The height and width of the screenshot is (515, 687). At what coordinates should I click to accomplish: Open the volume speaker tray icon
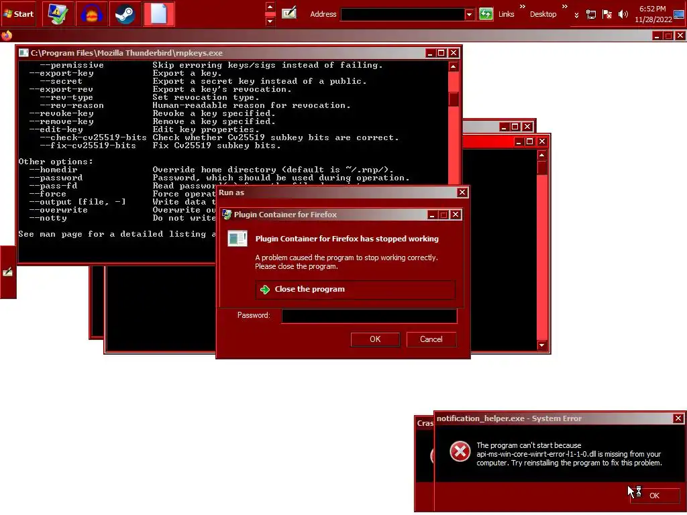pos(623,15)
